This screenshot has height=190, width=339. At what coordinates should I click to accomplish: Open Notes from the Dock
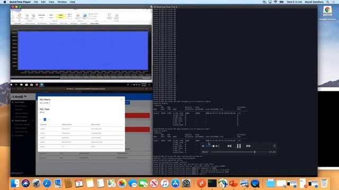(90, 183)
